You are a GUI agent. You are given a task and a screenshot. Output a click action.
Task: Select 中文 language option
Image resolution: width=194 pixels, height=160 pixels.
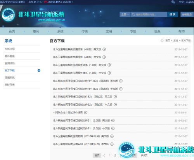point(181,2)
